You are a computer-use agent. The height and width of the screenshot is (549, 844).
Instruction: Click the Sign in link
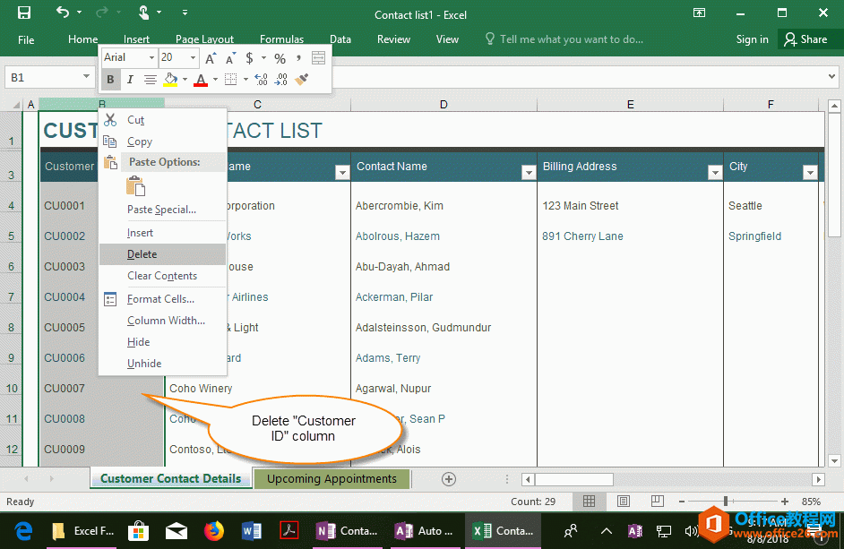[x=752, y=39]
